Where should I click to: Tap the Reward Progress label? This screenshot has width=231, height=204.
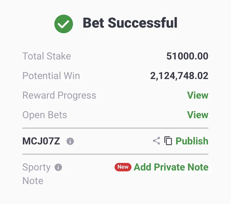point(59,95)
